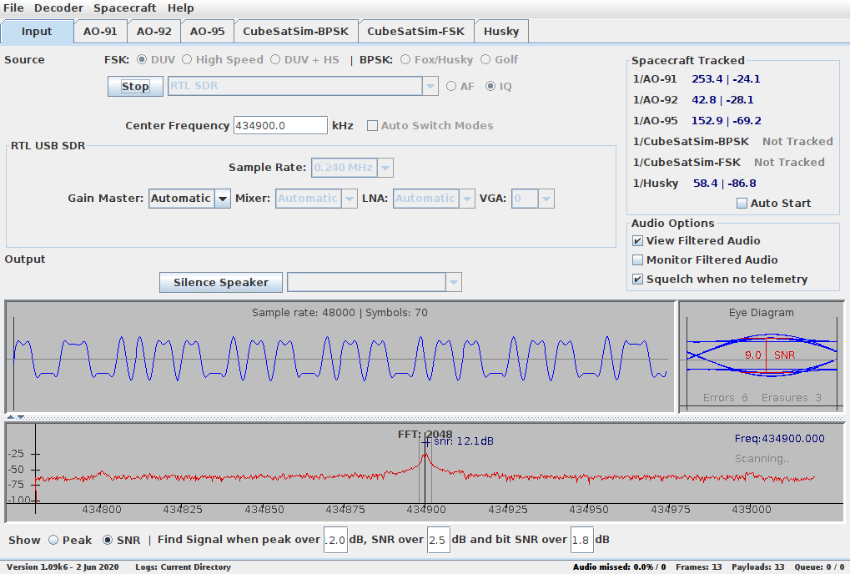Select the Fox/Husky BPSK mode

[x=437, y=59]
